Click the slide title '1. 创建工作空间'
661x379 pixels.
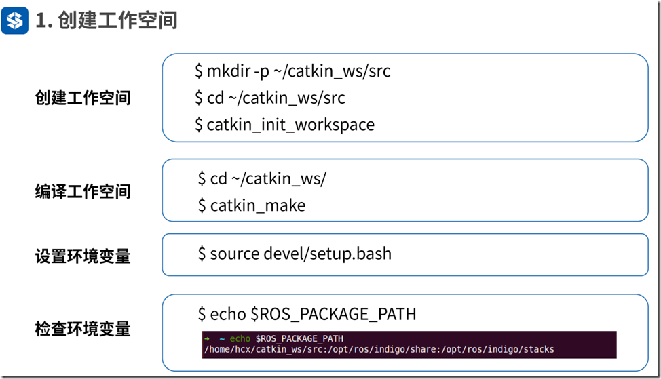tap(107, 20)
